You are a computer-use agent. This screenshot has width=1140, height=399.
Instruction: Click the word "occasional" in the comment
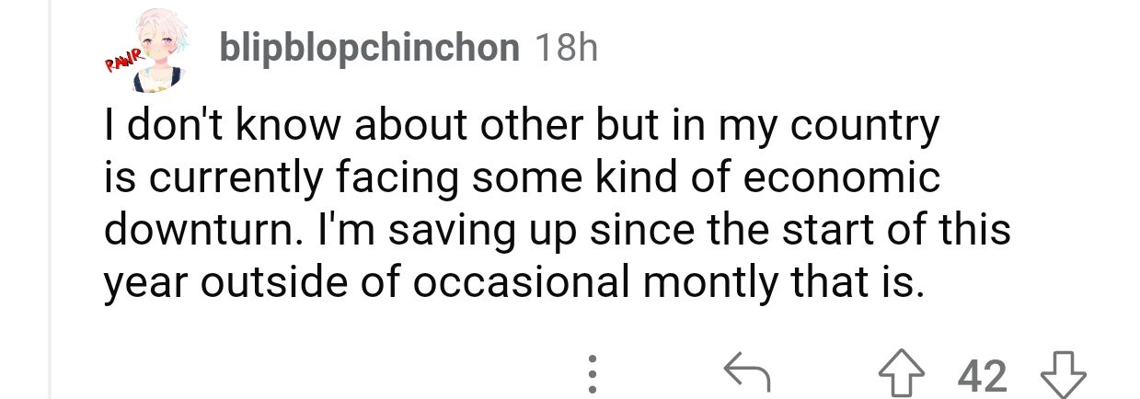[x=522, y=283]
